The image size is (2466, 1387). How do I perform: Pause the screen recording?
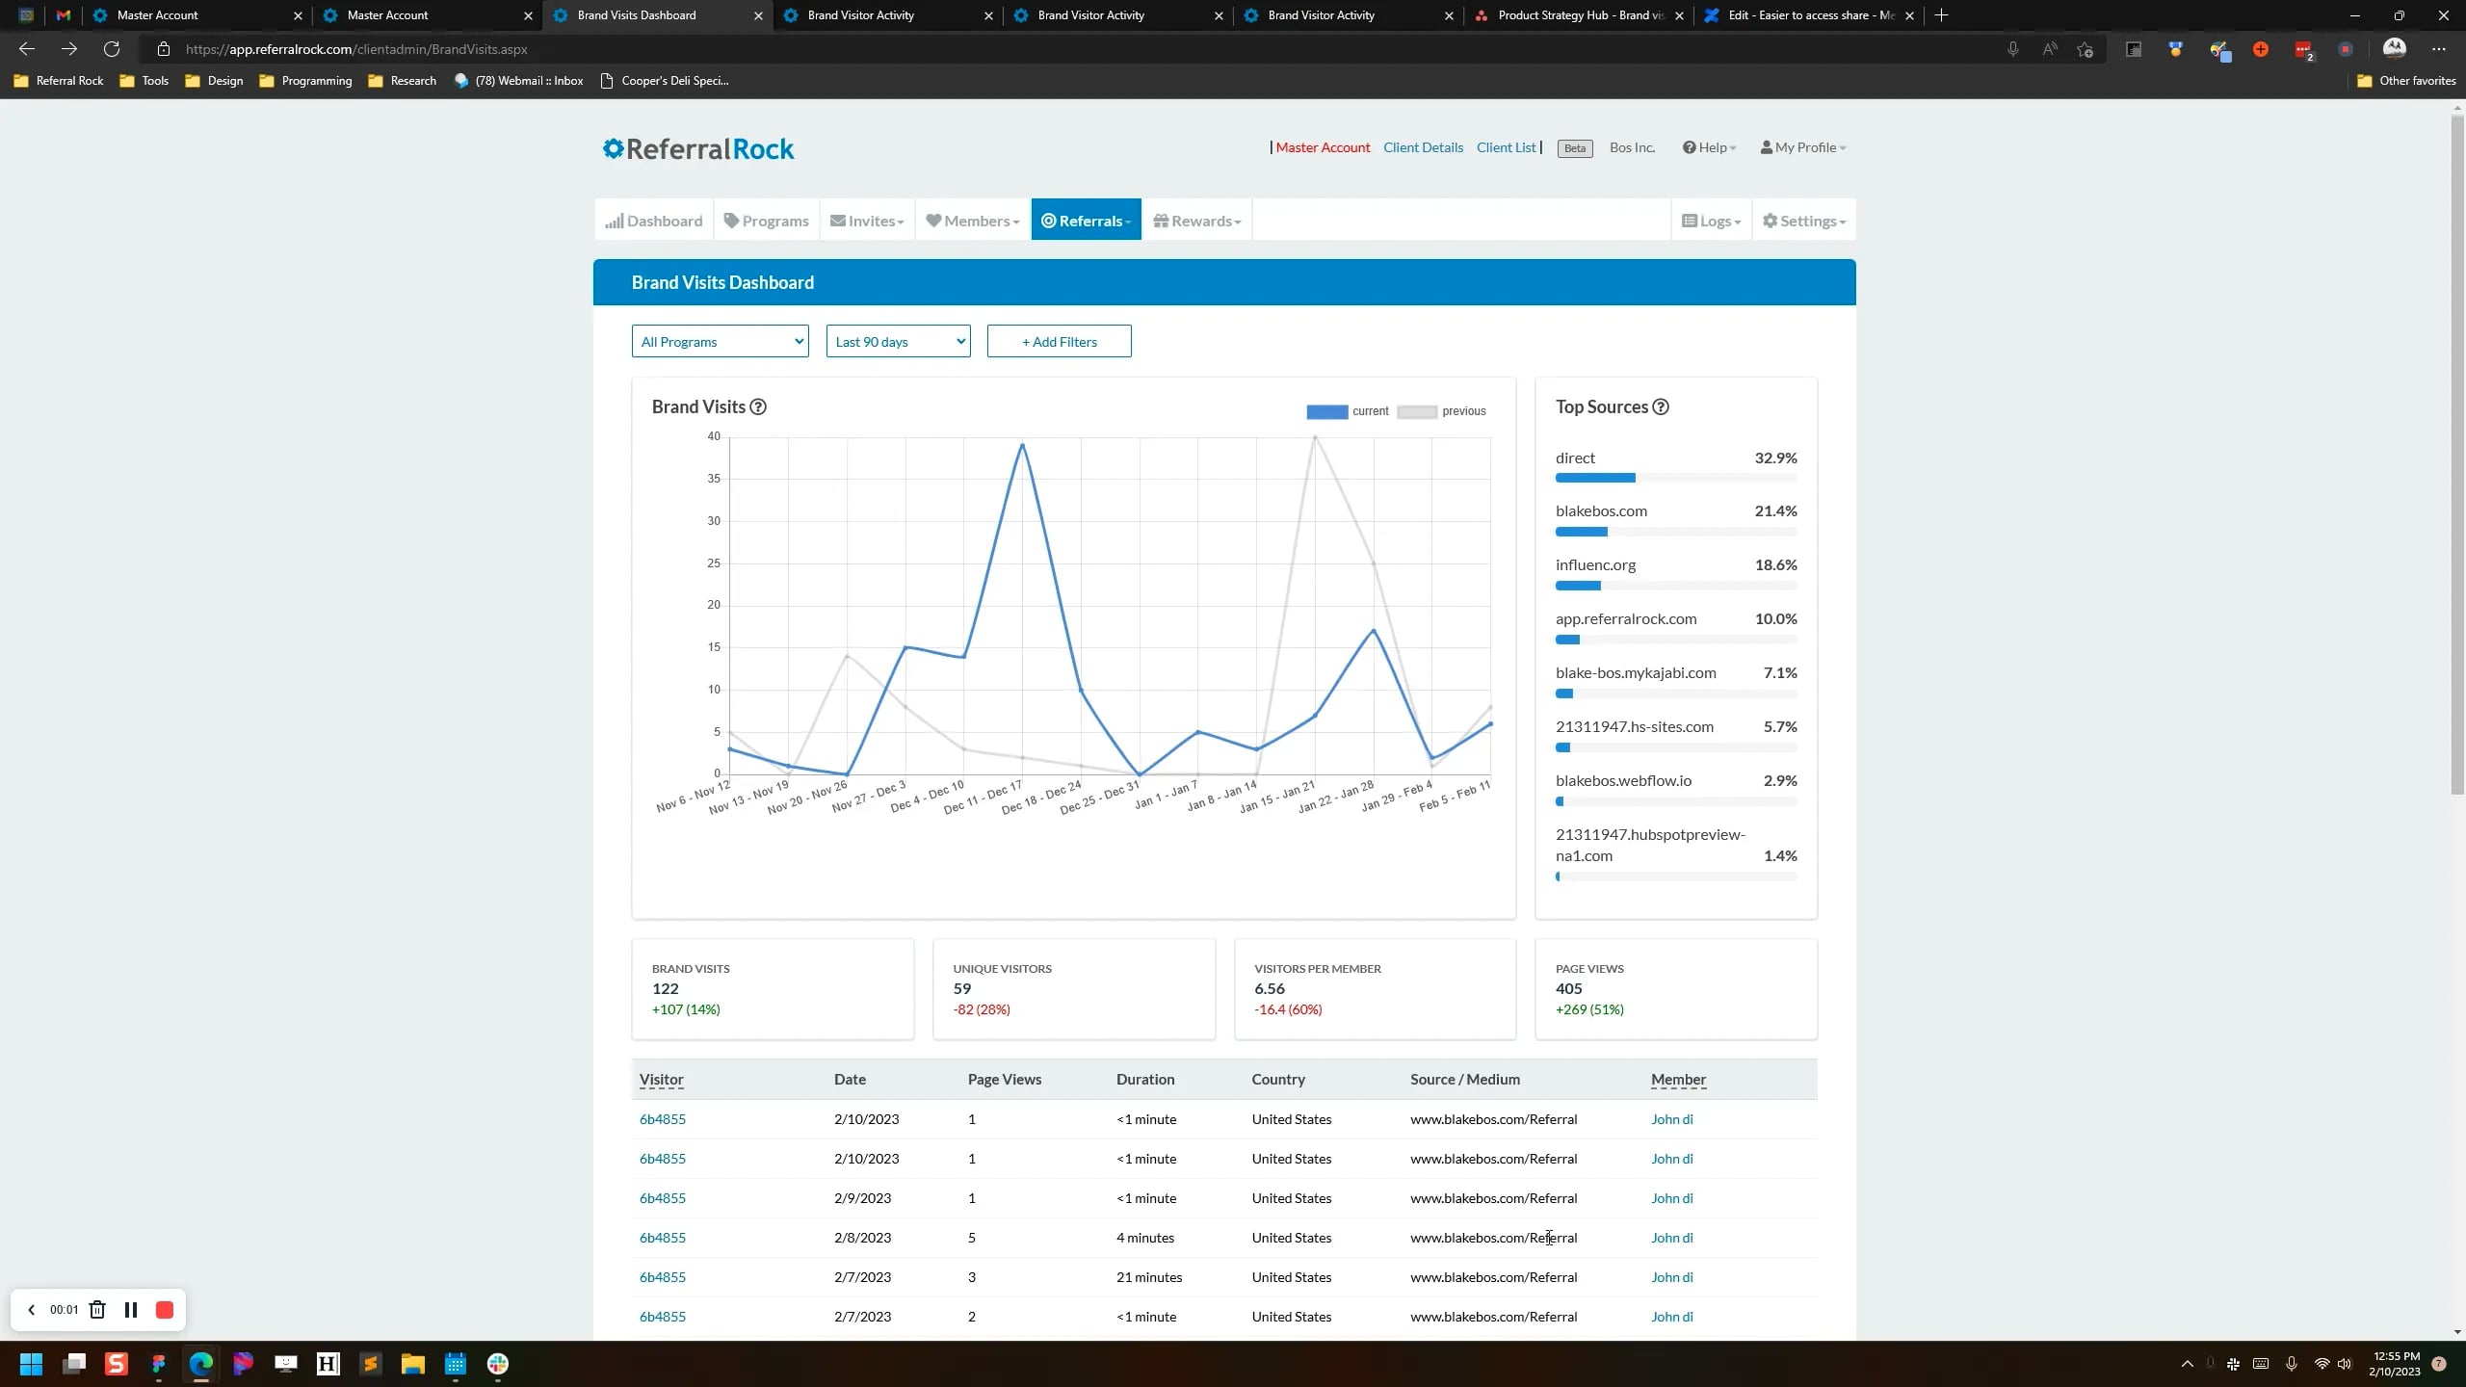(x=131, y=1309)
